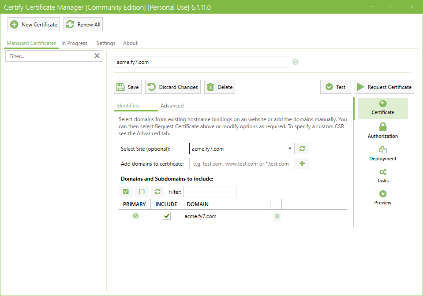Save the certificate settings
Image resolution: width=423 pixels, height=296 pixels.
pos(127,87)
